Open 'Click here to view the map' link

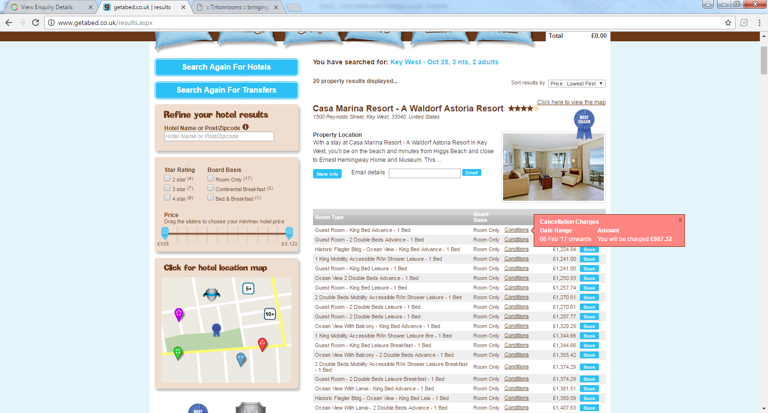click(571, 102)
